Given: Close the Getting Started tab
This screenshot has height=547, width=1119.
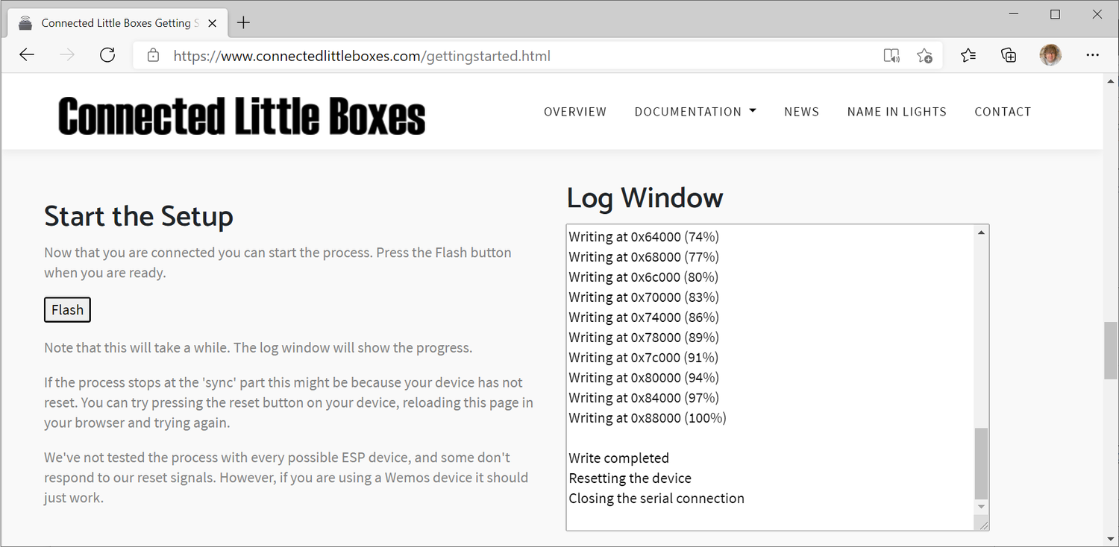Looking at the screenshot, I should (x=211, y=22).
